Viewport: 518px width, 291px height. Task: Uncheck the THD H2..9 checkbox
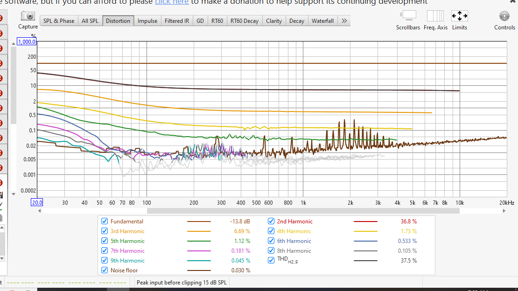271,260
